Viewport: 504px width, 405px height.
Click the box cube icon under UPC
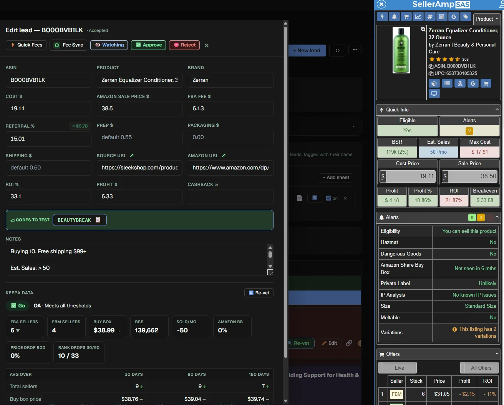(x=434, y=83)
